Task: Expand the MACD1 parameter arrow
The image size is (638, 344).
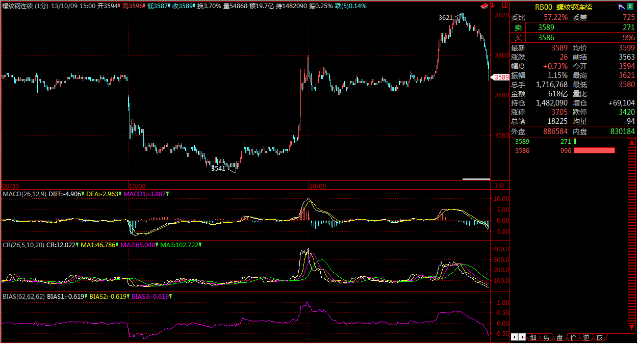Action: (168, 194)
